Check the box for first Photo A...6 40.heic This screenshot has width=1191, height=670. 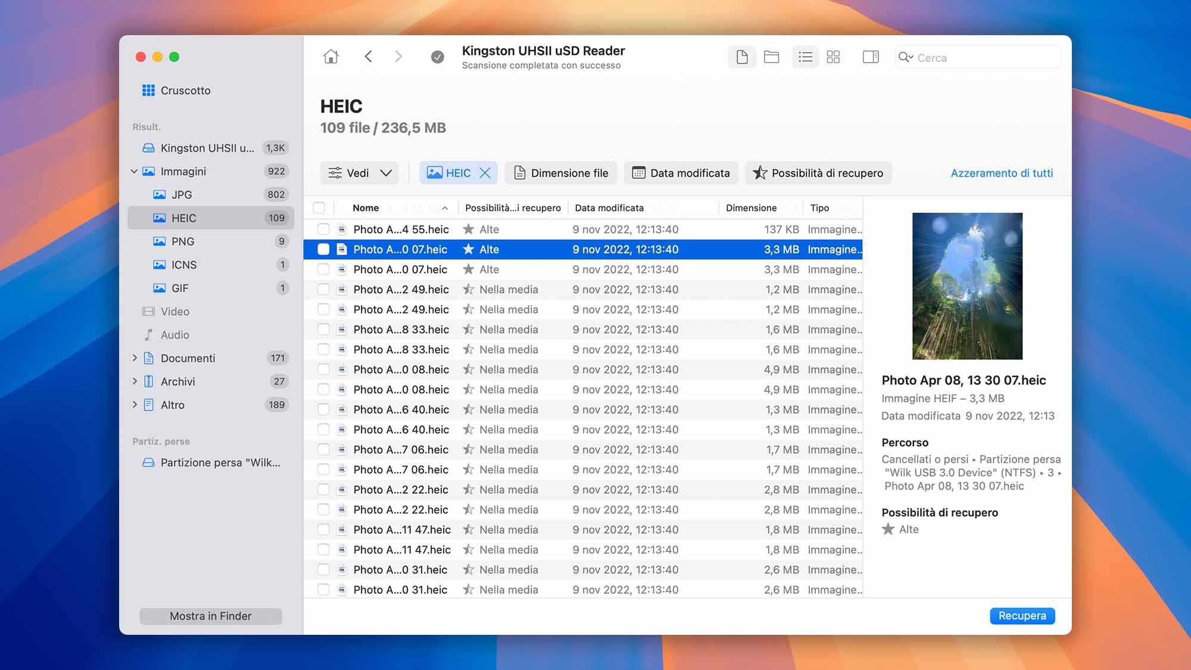(x=323, y=410)
